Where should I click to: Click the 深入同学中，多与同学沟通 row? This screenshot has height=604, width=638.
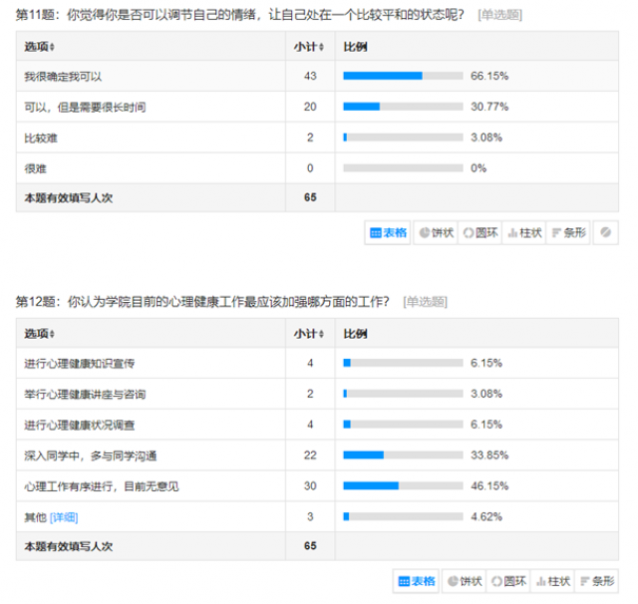click(x=317, y=455)
